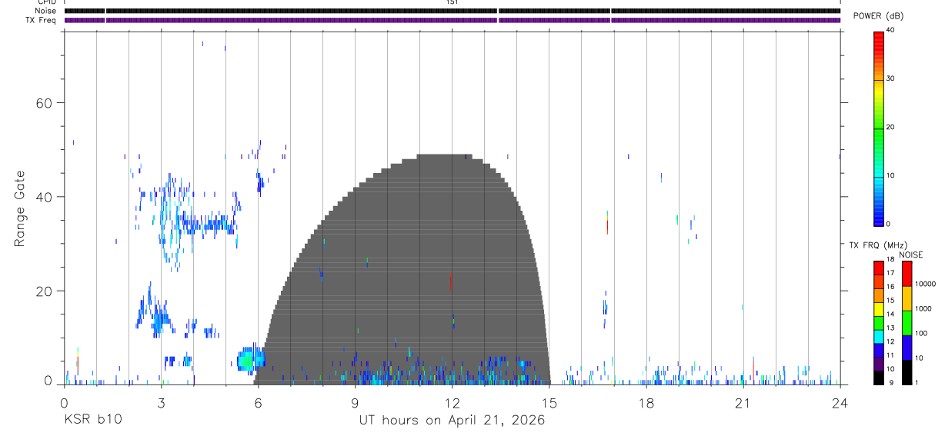
Task: Click the 100 noise tick label
Action: point(922,333)
